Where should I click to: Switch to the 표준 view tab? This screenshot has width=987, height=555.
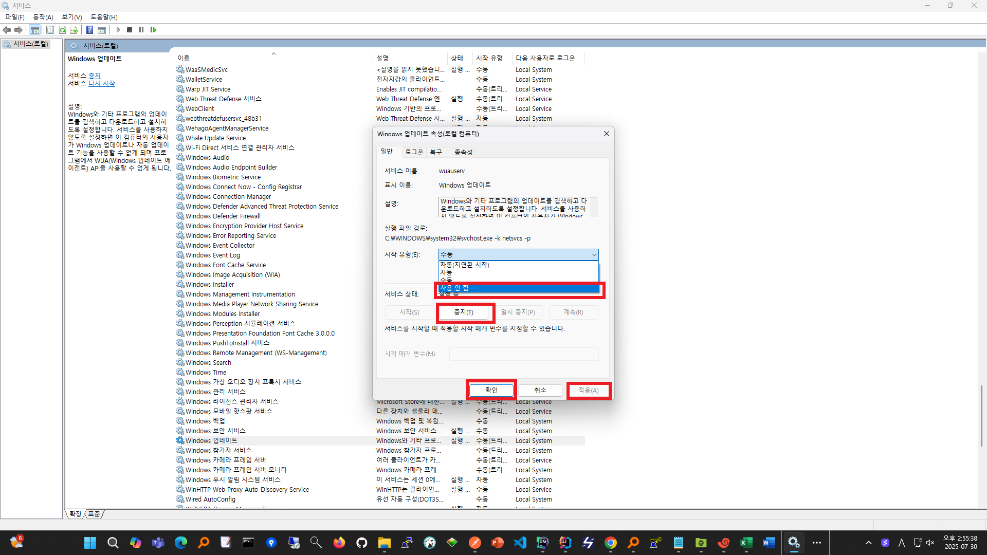pos(95,514)
